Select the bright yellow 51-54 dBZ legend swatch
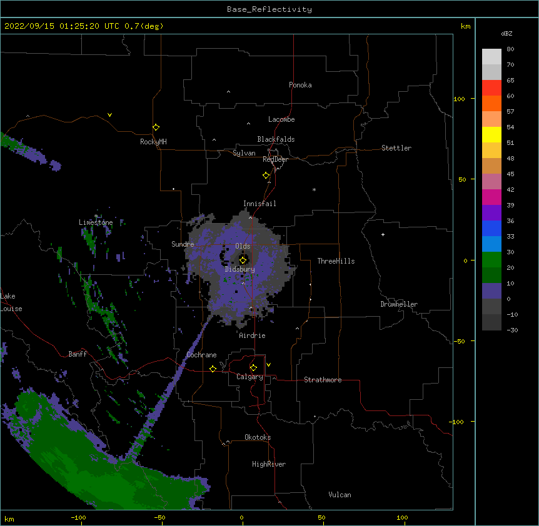539x526 pixels. point(491,134)
